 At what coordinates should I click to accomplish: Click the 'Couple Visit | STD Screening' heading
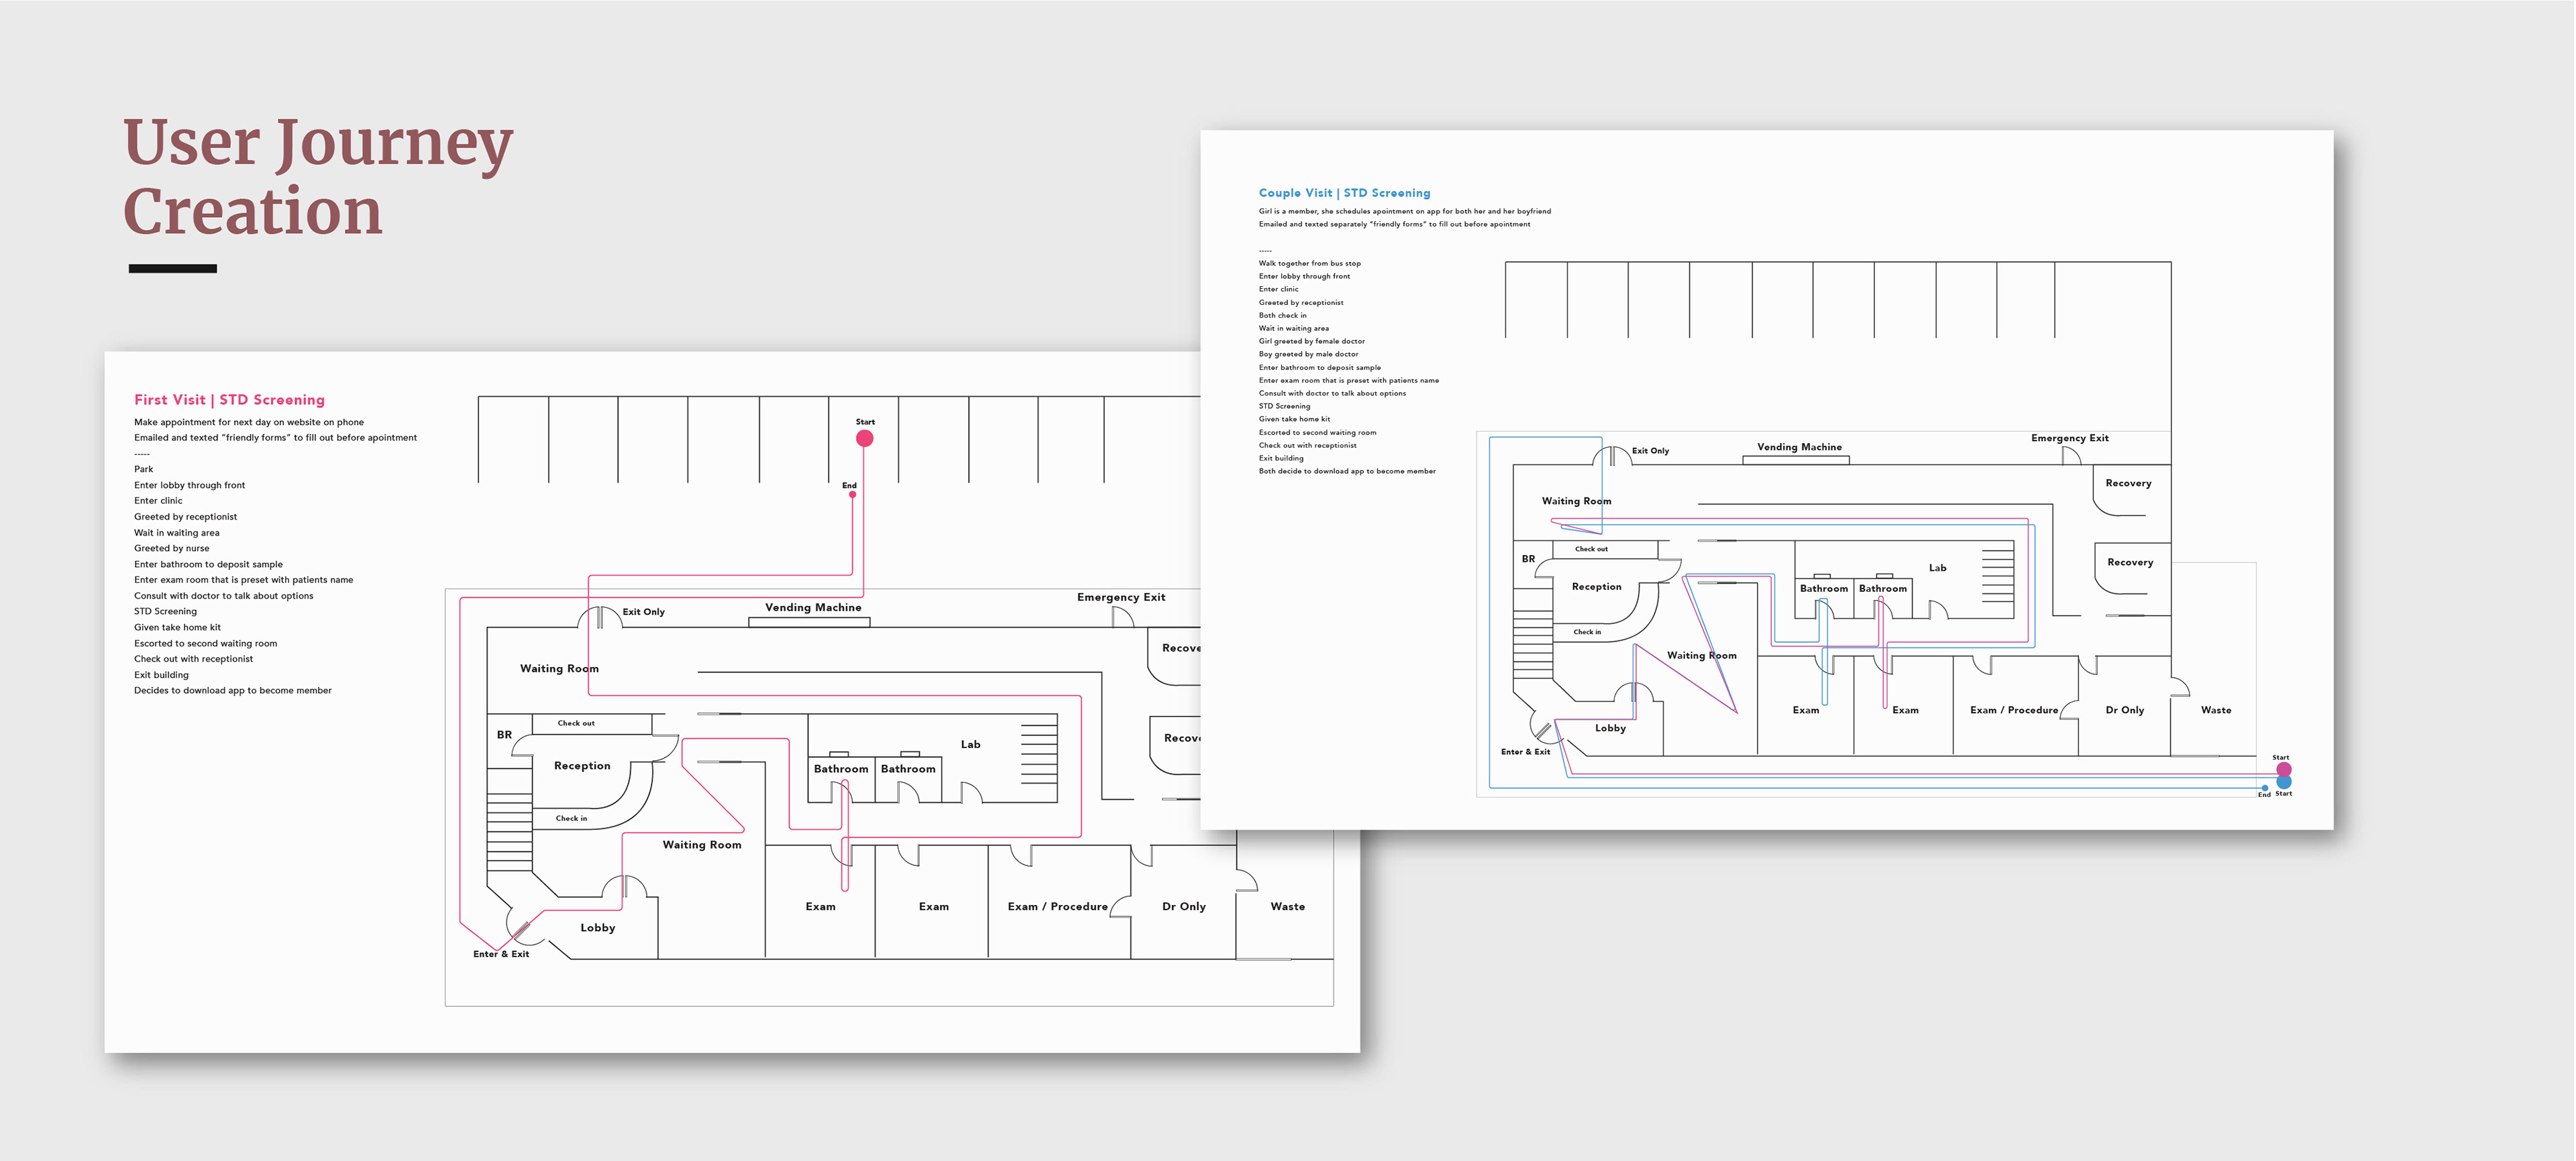[1344, 193]
